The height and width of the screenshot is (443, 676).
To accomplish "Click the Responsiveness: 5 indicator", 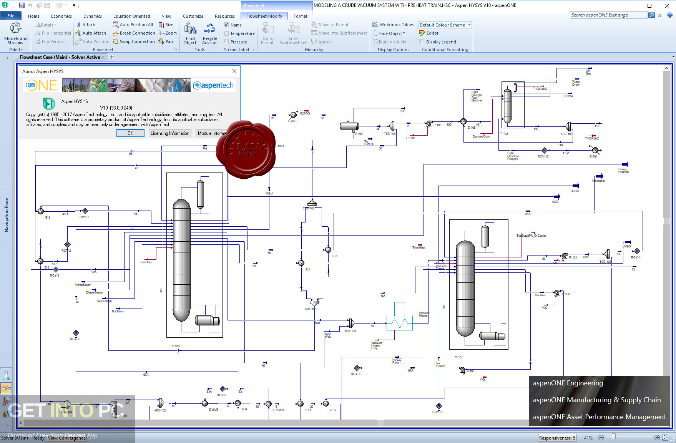I will pyautogui.click(x=557, y=438).
